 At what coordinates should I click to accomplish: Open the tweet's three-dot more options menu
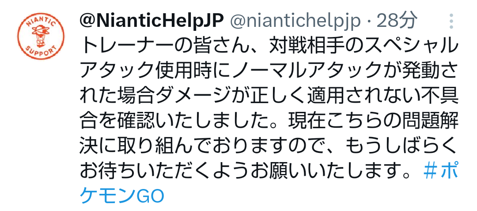click(451, 21)
